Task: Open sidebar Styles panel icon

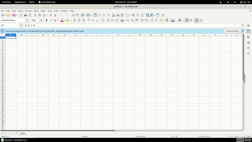Action: click(248, 37)
